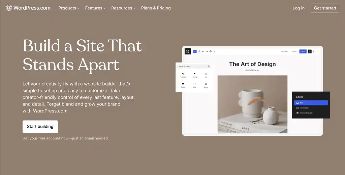
Task: Select the Site item in Editor panel
Action: [x=311, y=103]
